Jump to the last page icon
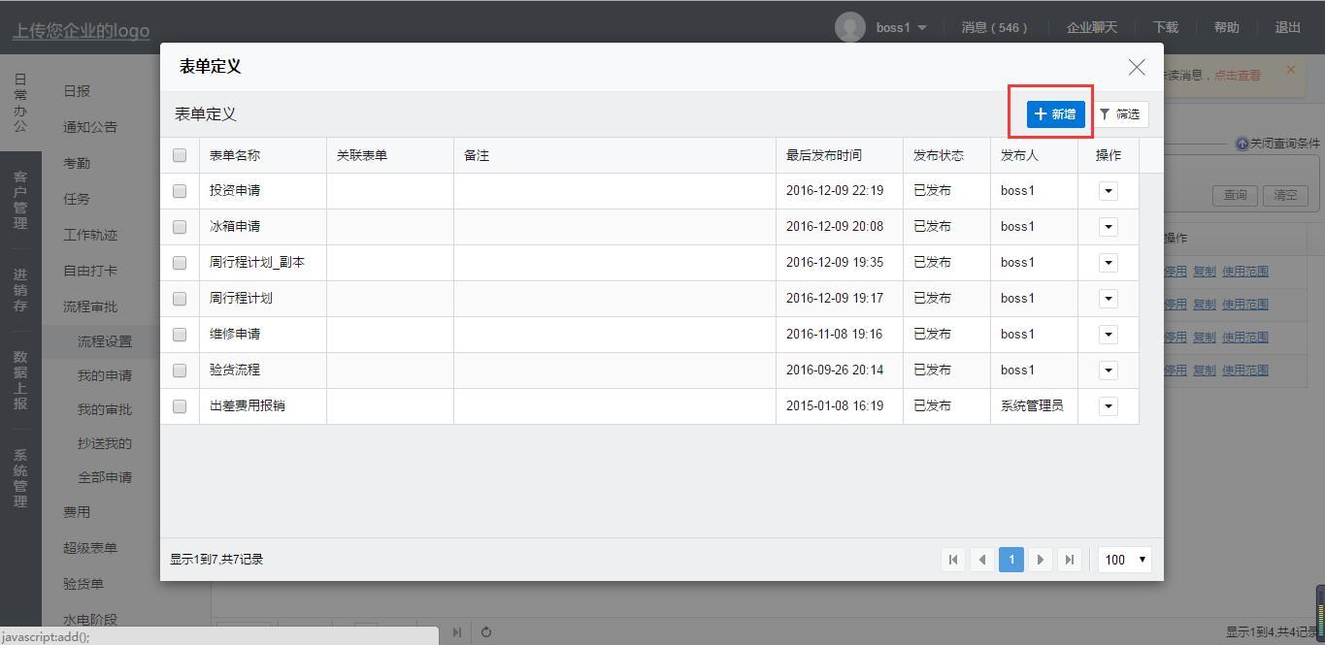 [1069, 560]
